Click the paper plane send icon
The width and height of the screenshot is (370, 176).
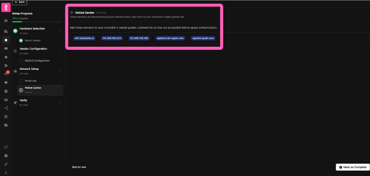6,66
